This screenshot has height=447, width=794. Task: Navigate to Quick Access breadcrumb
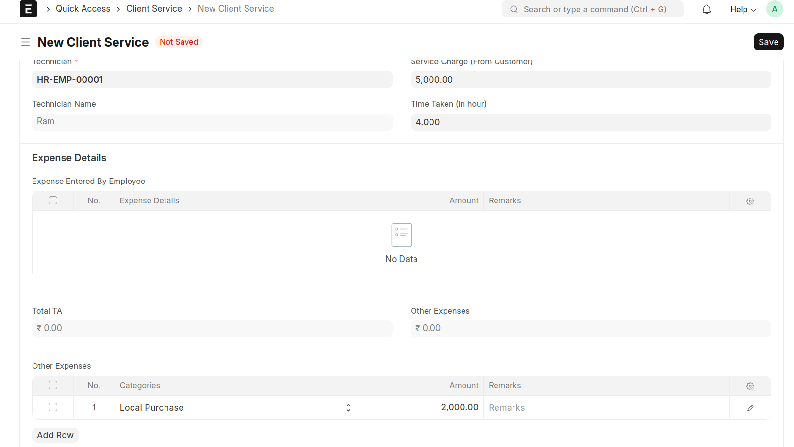click(x=83, y=9)
